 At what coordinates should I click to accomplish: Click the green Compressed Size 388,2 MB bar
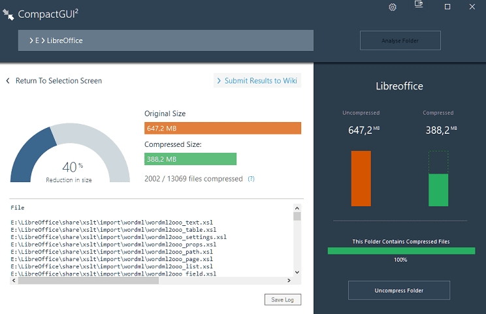point(190,159)
